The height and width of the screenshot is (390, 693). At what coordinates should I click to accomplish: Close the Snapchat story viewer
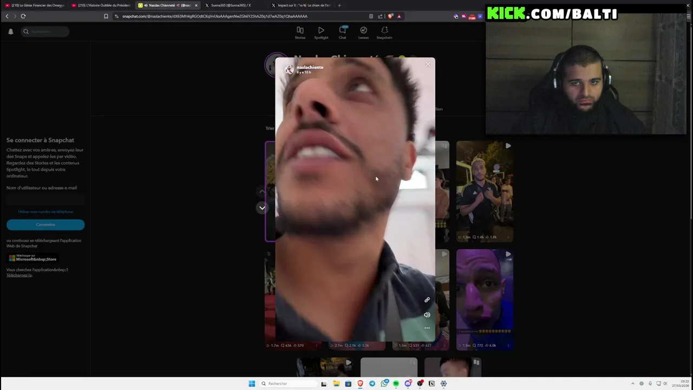(428, 64)
